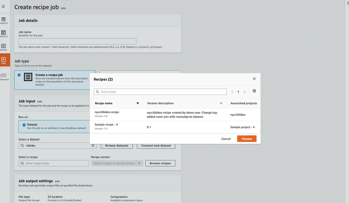The width and height of the screenshot is (349, 203).
Task: Click the Sample project - 4 cell
Action: pos(243,127)
